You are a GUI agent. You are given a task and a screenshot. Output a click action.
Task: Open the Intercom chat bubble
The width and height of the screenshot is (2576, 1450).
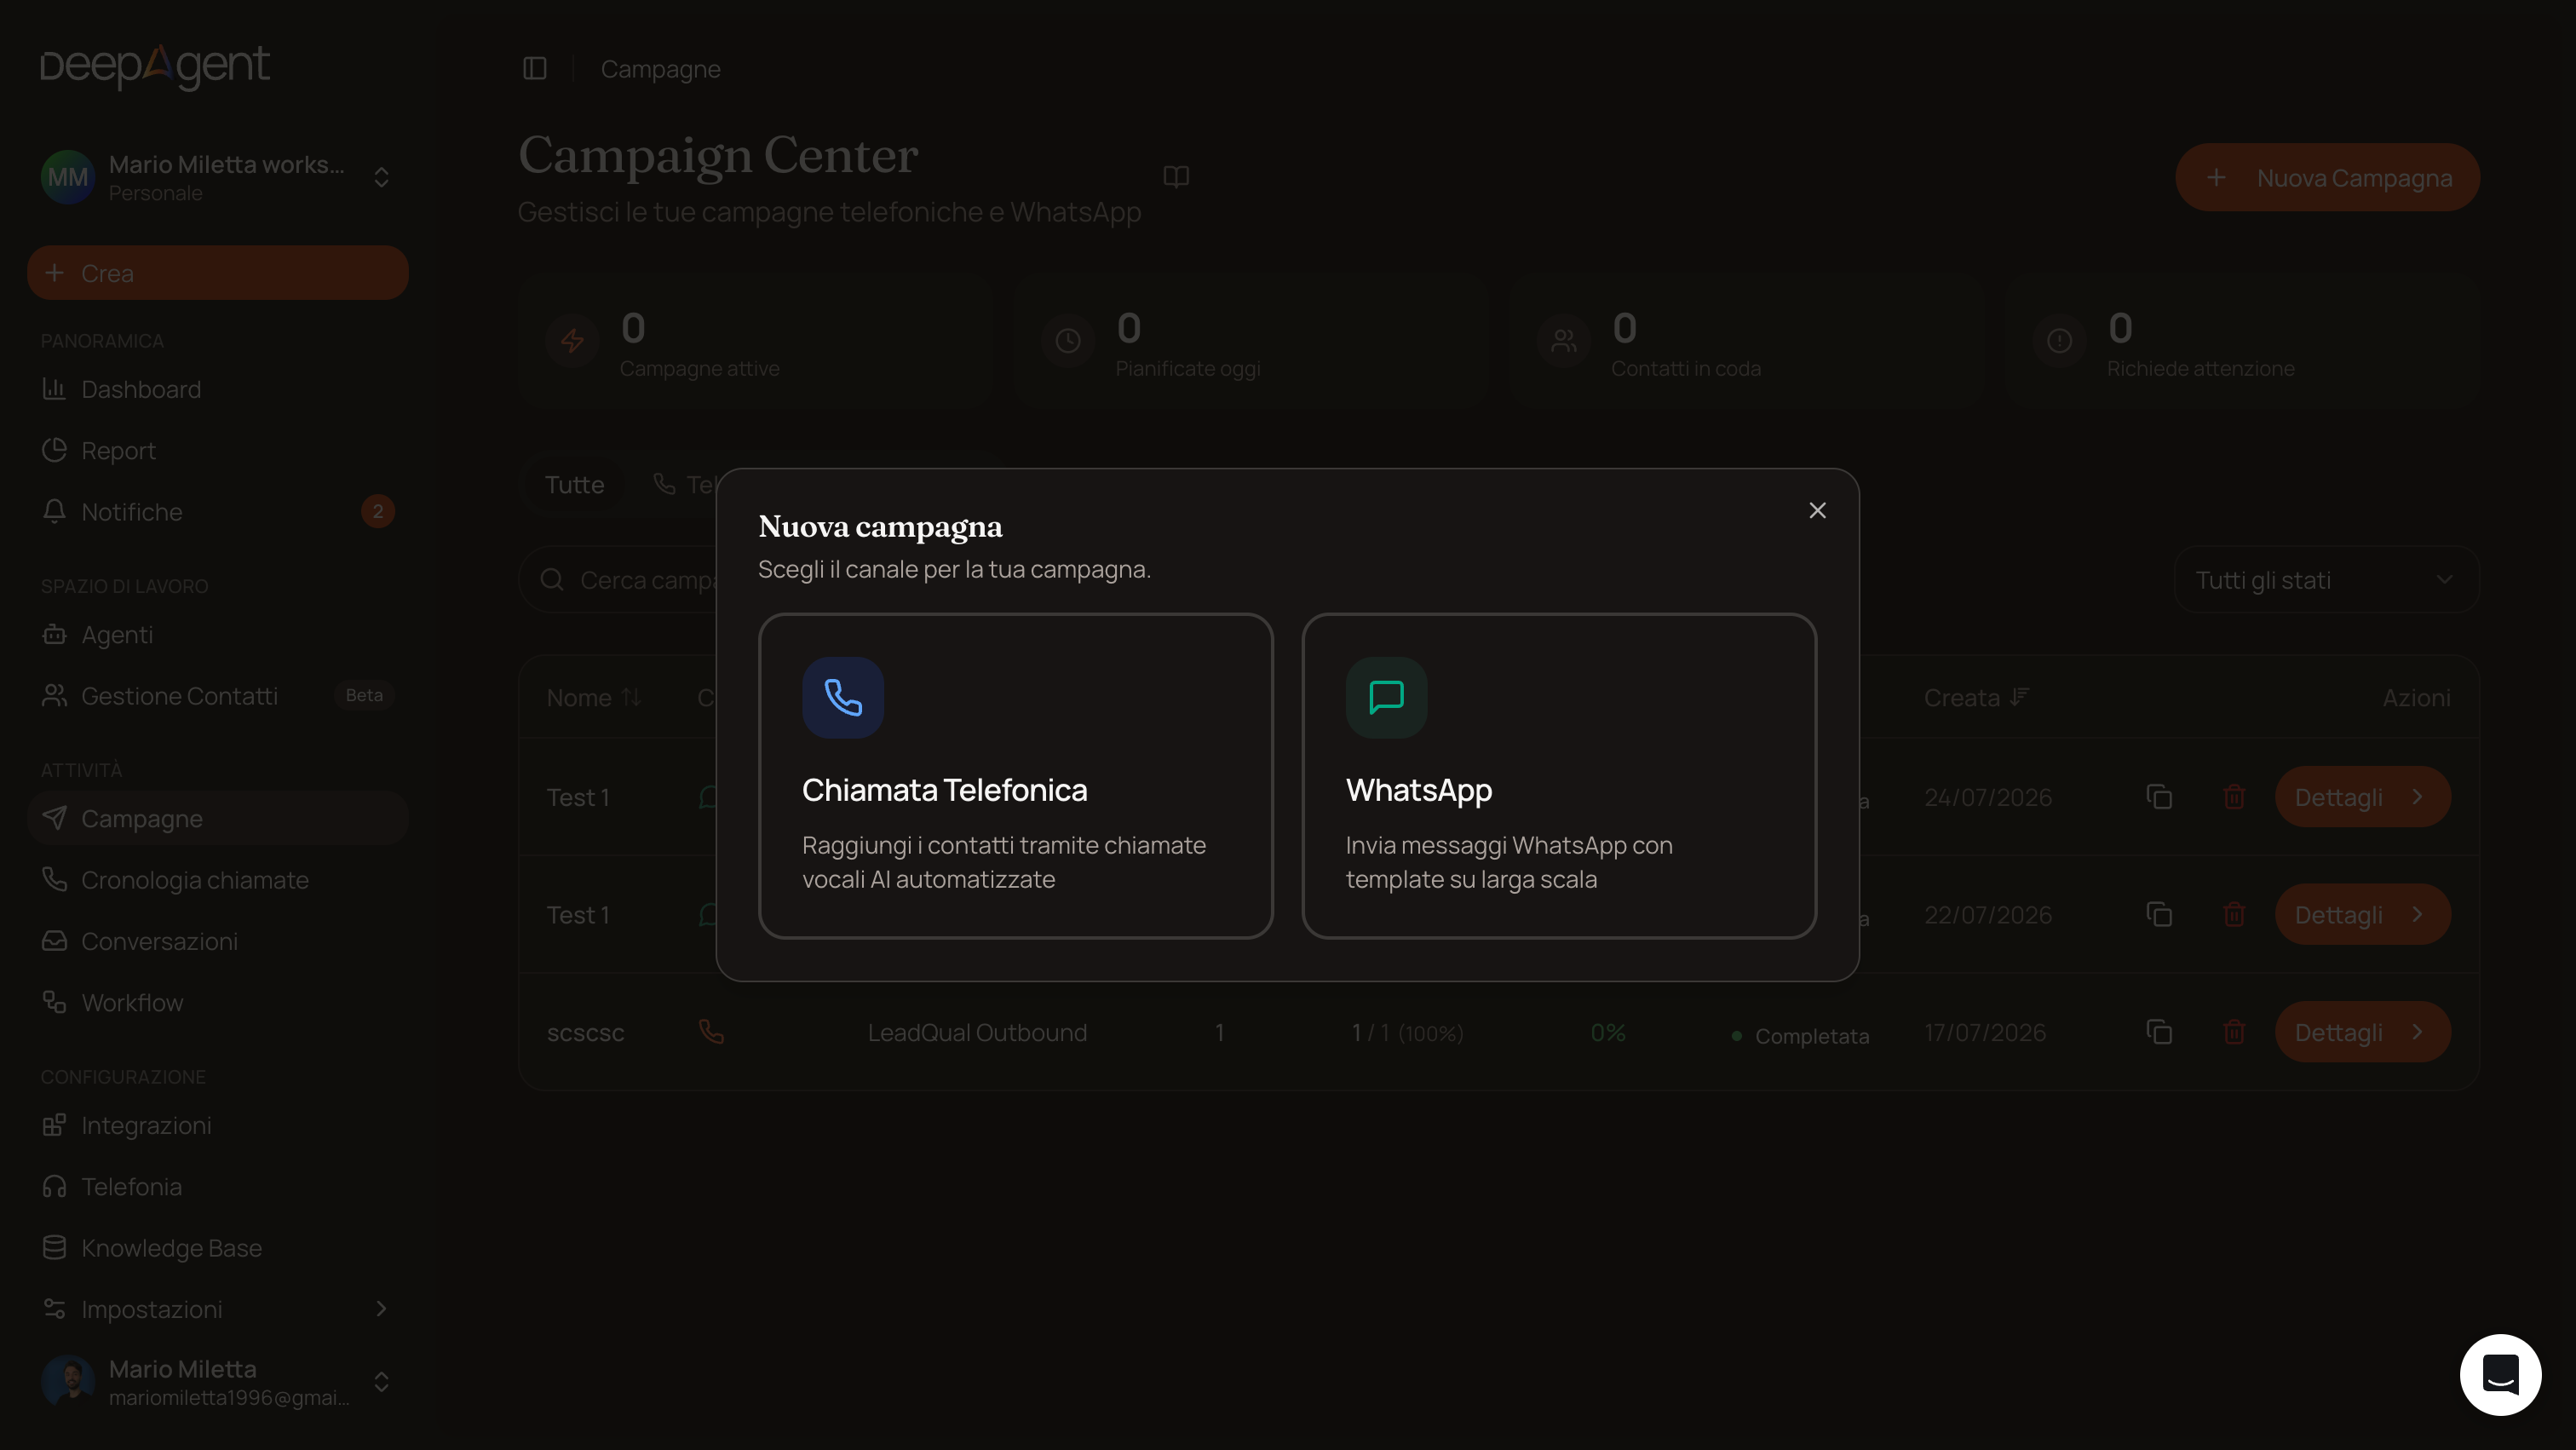coord(2500,1374)
